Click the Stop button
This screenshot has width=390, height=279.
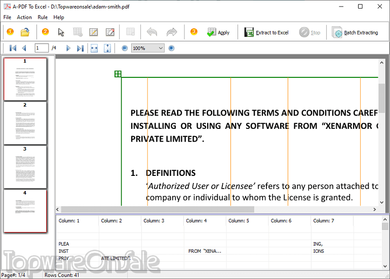(309, 32)
